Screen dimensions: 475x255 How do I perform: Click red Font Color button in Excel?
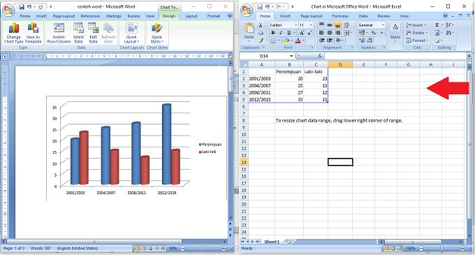[x=298, y=41]
